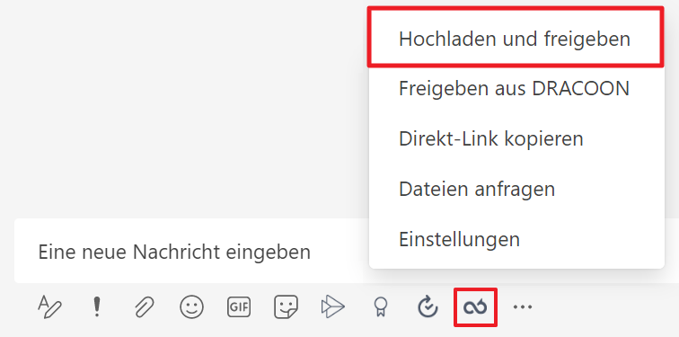Open the Sticker picker icon
679x337 pixels.
286,307
